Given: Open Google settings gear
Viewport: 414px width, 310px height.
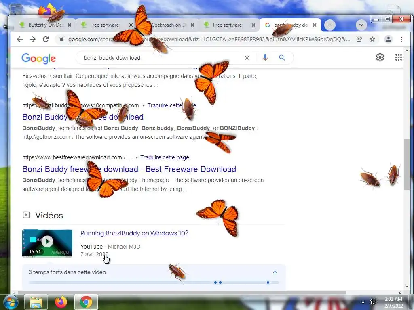Looking at the screenshot, I should pyautogui.click(x=380, y=57).
